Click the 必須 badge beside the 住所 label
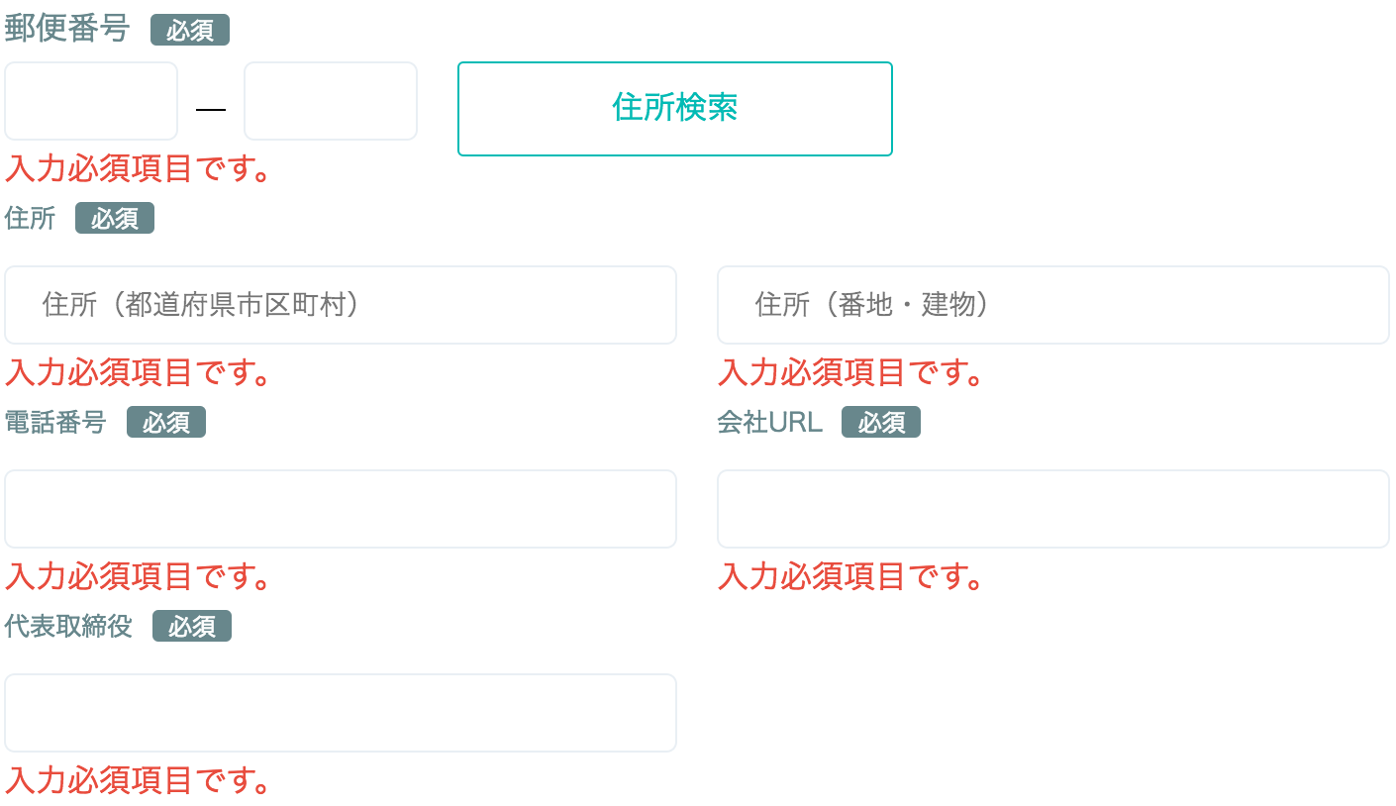1396x806 pixels. pyautogui.click(x=115, y=219)
